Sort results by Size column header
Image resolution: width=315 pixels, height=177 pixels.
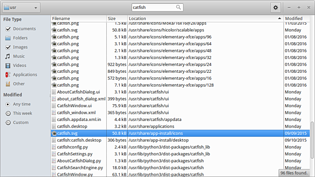116,19
